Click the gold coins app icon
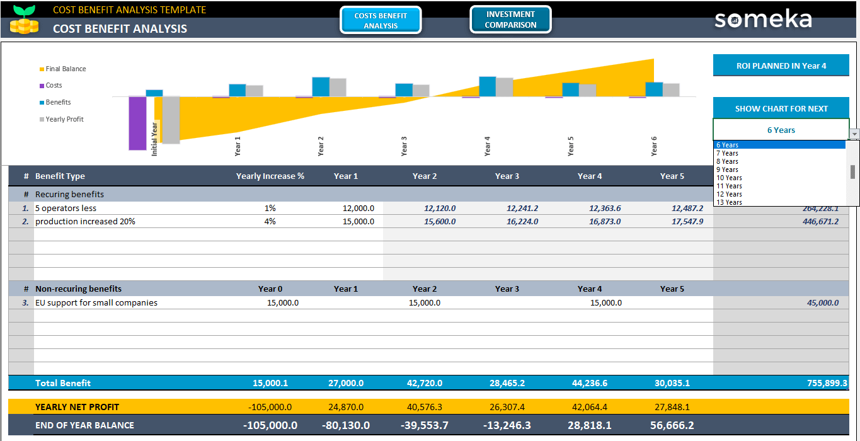 click(24, 20)
